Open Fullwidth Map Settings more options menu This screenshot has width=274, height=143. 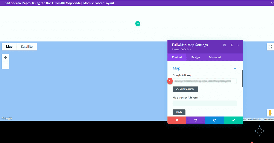238,45
